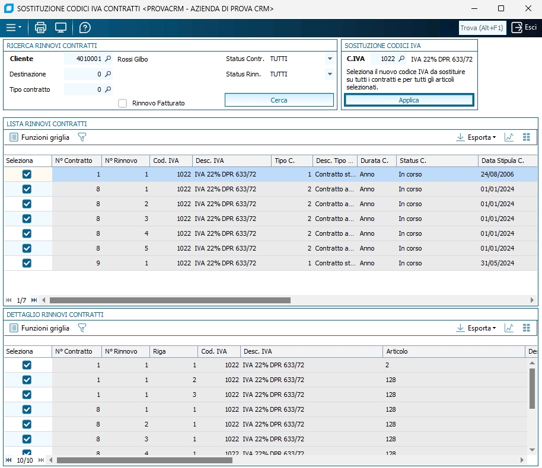Expand the Status Rinn. dropdown

[330, 75]
